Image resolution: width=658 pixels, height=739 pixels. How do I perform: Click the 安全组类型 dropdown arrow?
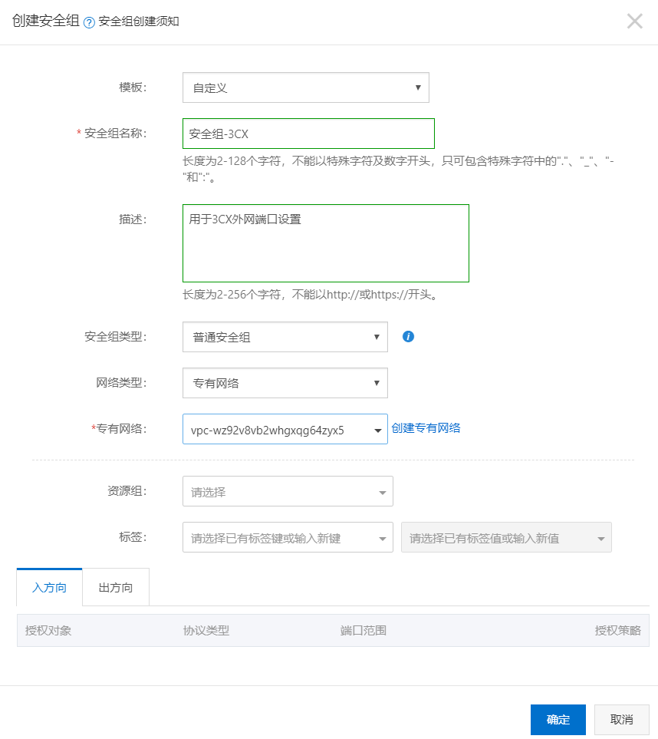377,337
